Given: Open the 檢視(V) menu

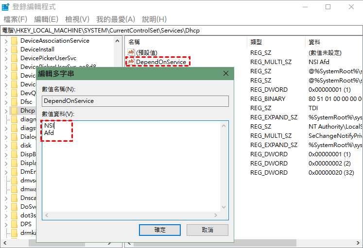Looking at the screenshot, I should point(77,19).
